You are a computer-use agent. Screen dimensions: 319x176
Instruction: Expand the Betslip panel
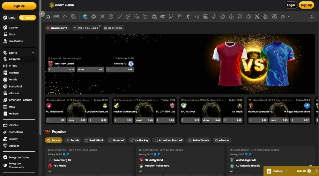point(278,171)
